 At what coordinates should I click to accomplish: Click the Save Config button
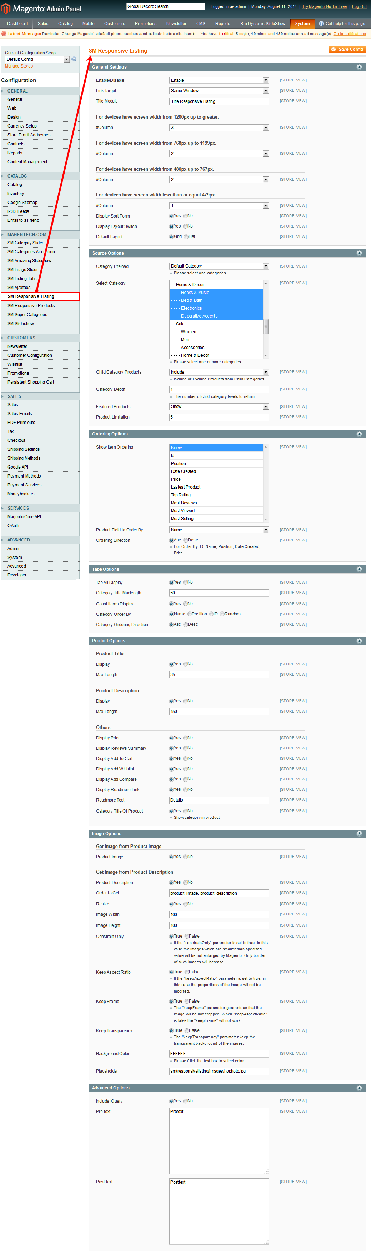click(x=347, y=49)
